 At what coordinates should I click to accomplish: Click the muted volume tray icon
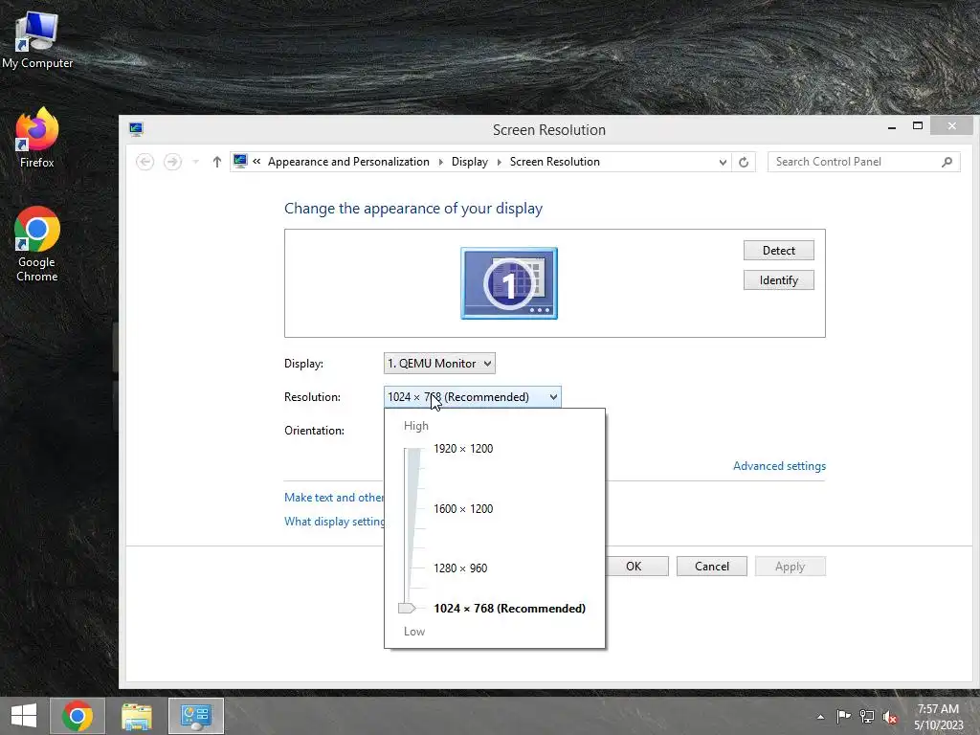point(890,717)
